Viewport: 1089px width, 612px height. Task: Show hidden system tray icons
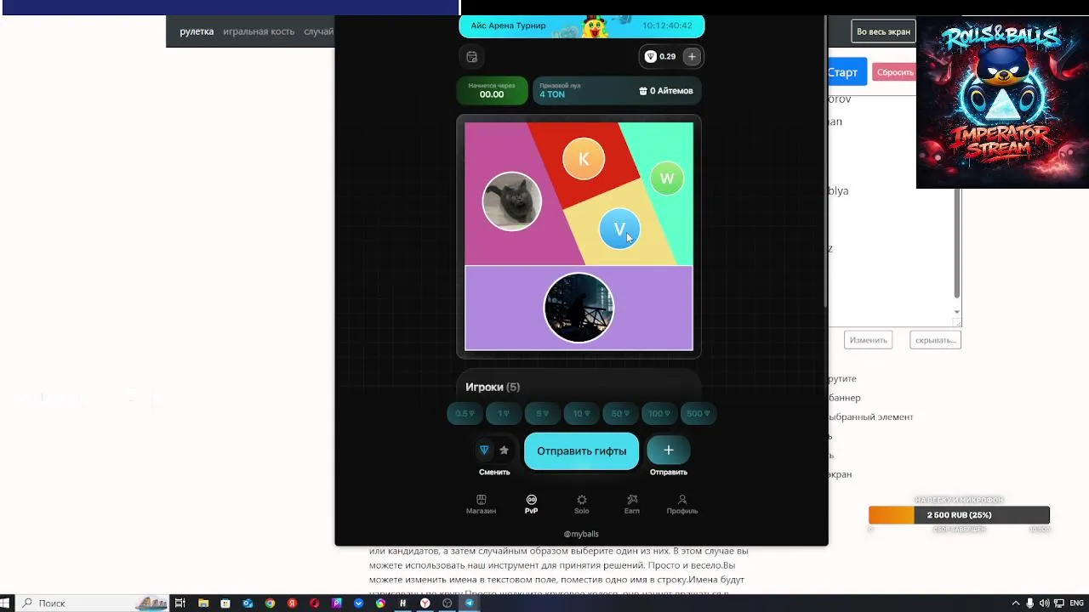point(1015,603)
